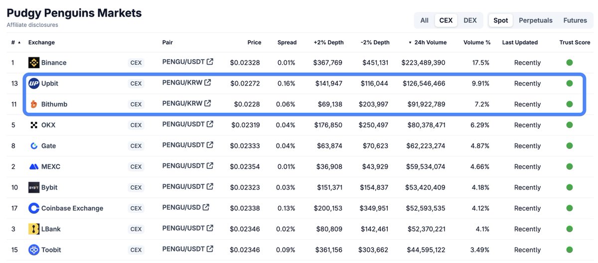Click the $223,489,390 volume value for Binance
598x263 pixels.
pyautogui.click(x=423, y=63)
